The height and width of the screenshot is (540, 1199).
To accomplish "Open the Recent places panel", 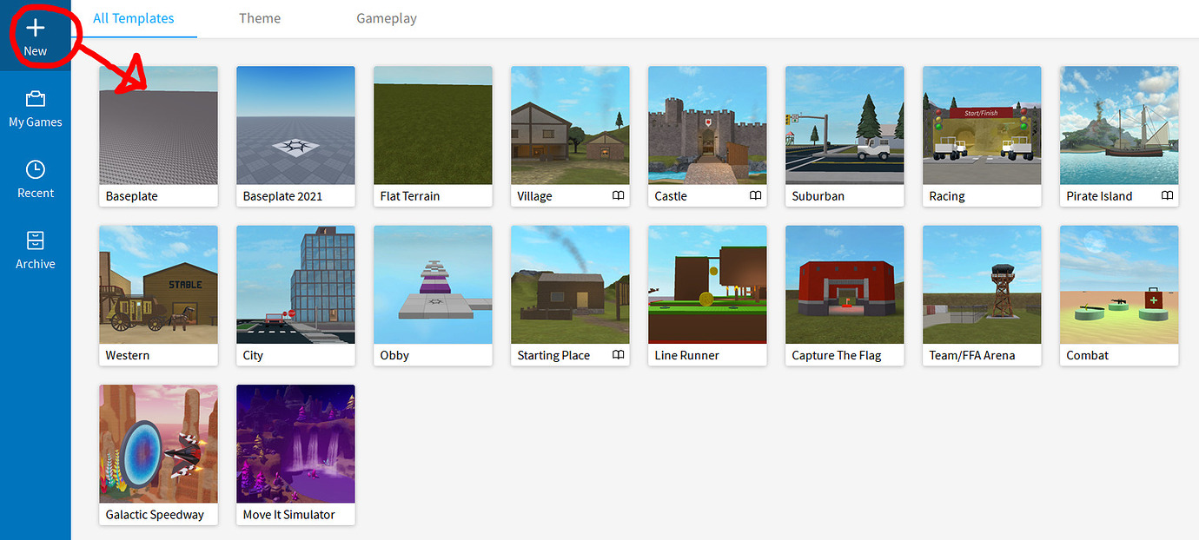I will [x=36, y=178].
